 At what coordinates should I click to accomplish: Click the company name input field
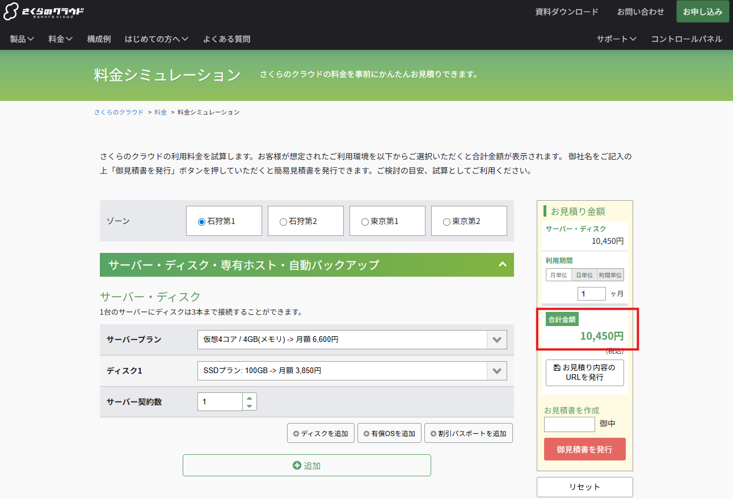tap(569, 424)
